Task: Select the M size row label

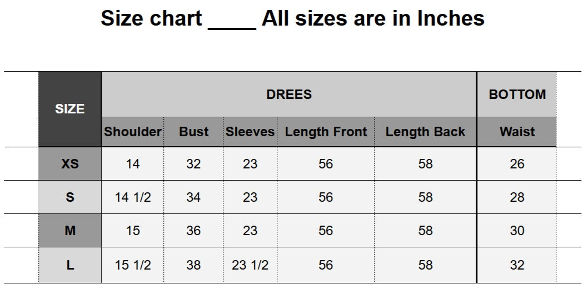Action: (69, 231)
